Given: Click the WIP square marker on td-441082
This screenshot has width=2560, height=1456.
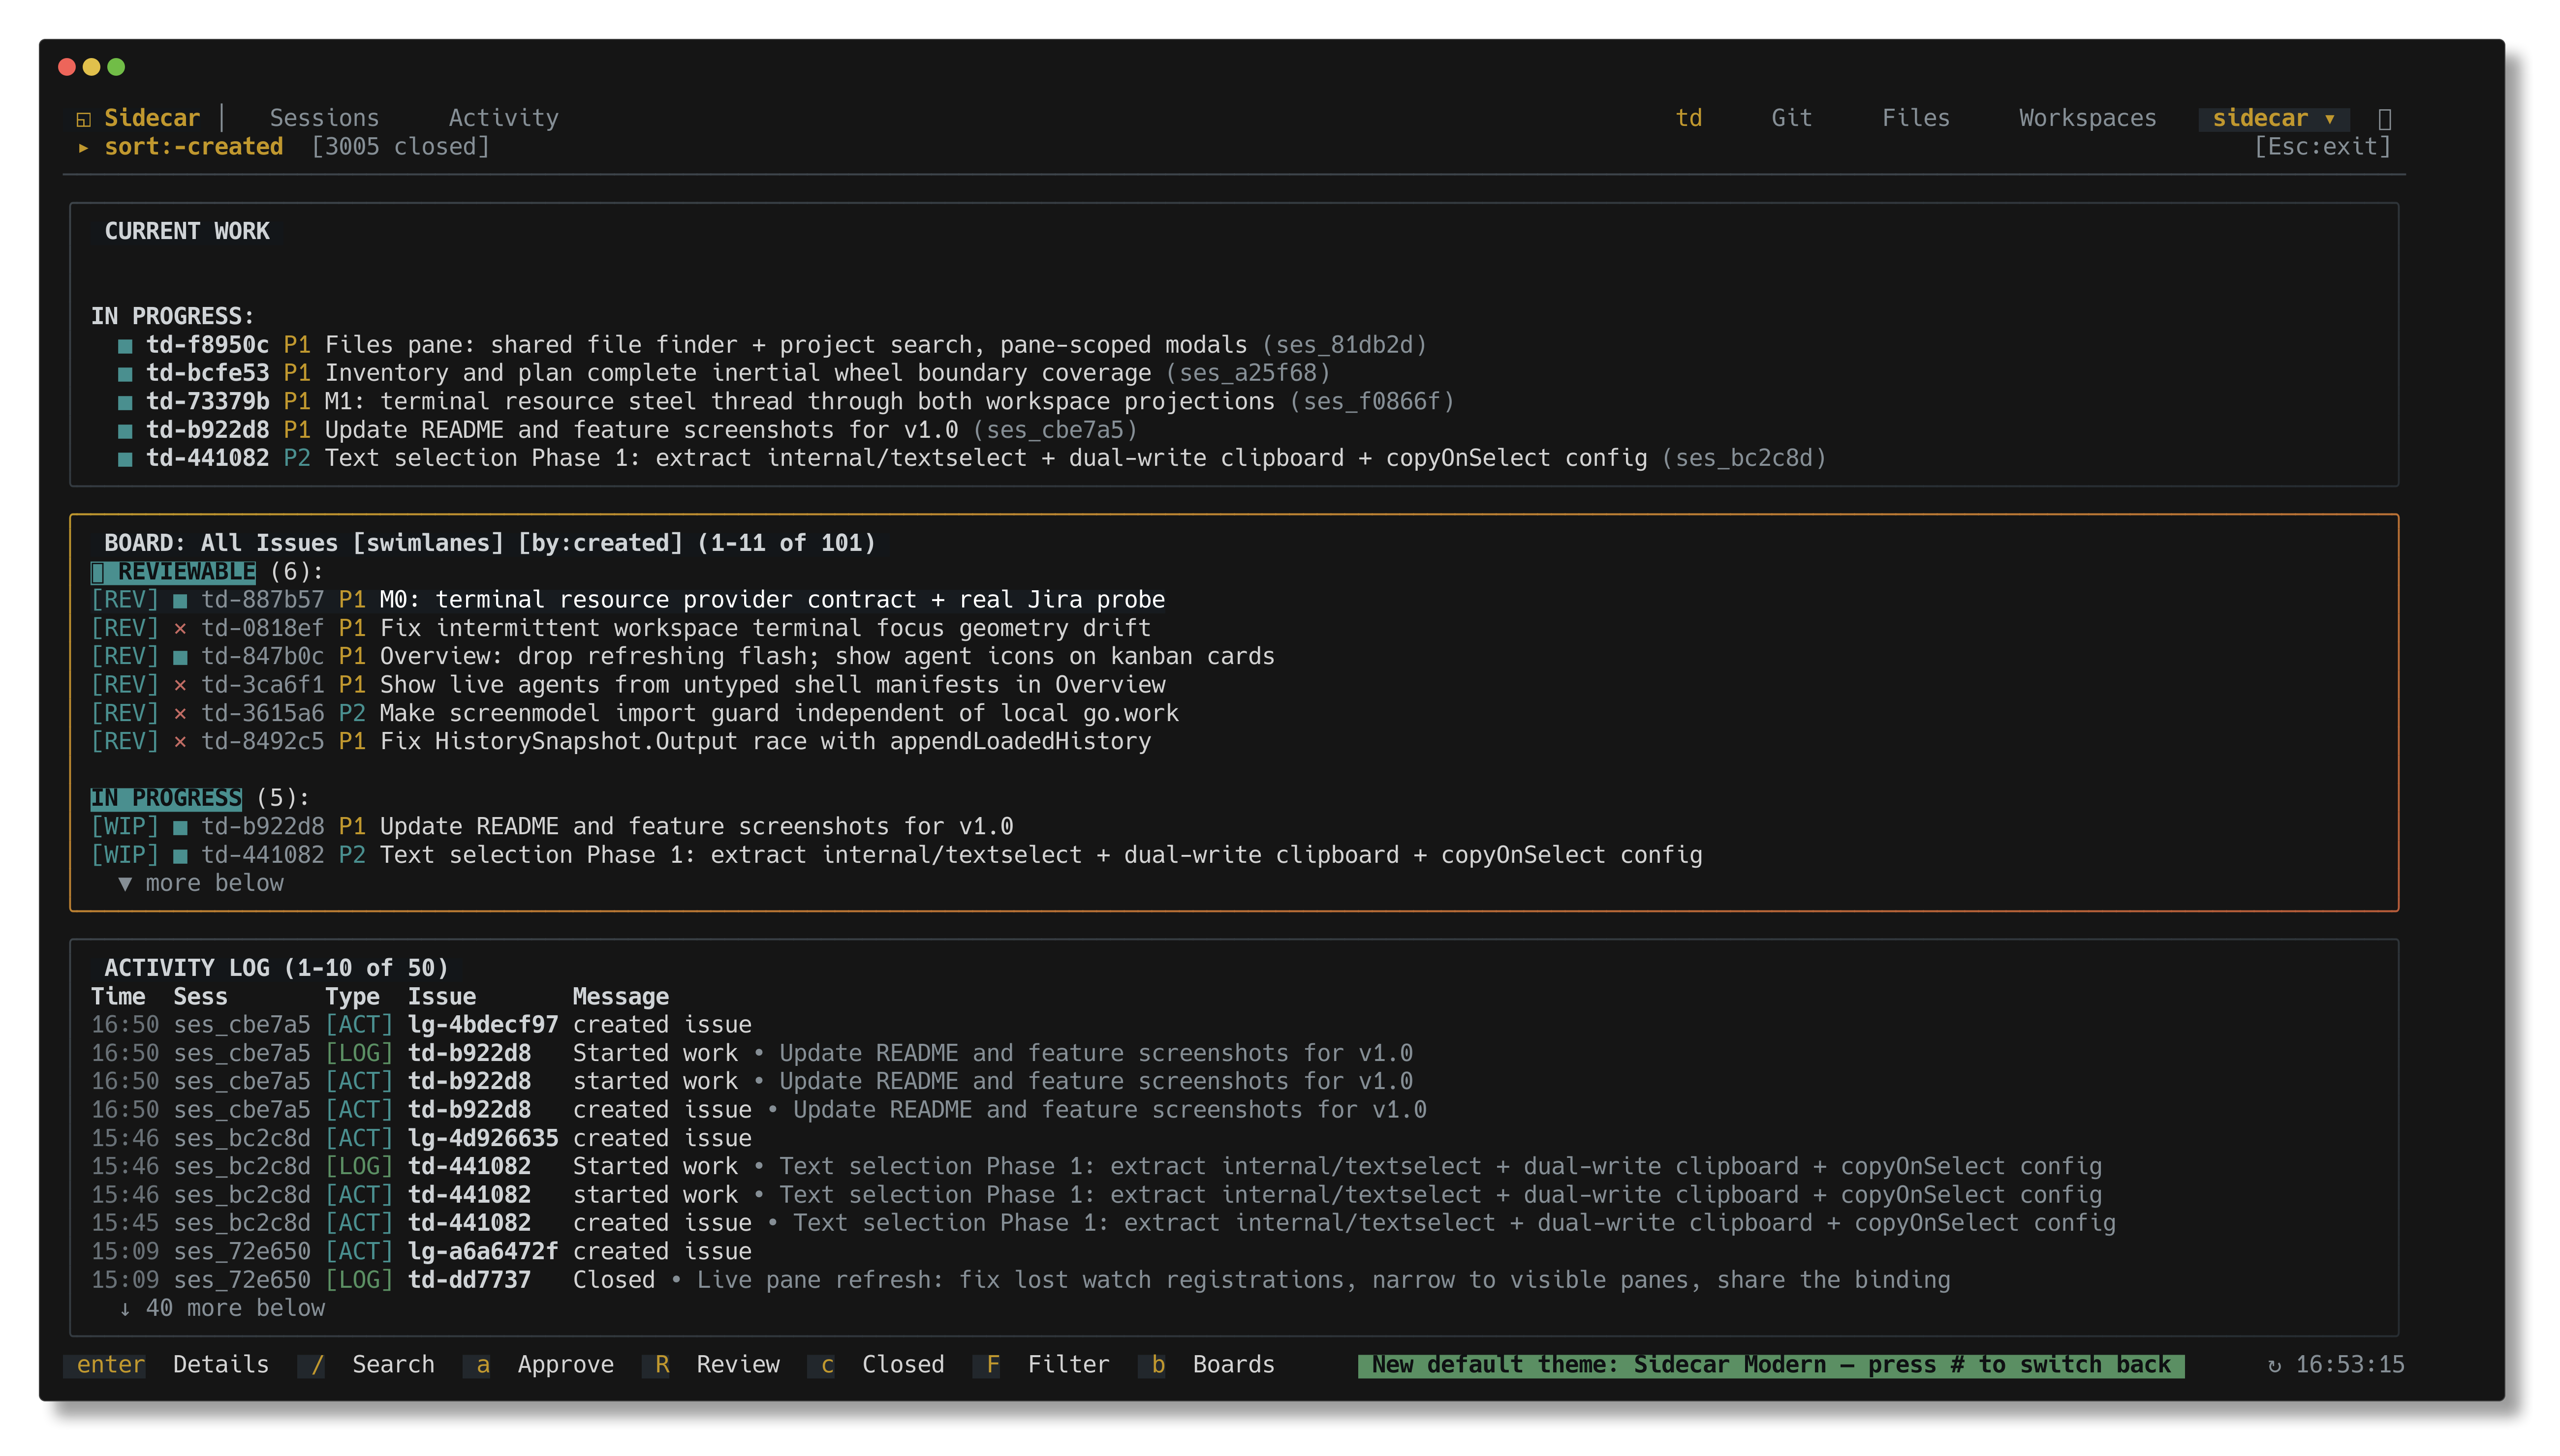Looking at the screenshot, I should click(180, 856).
